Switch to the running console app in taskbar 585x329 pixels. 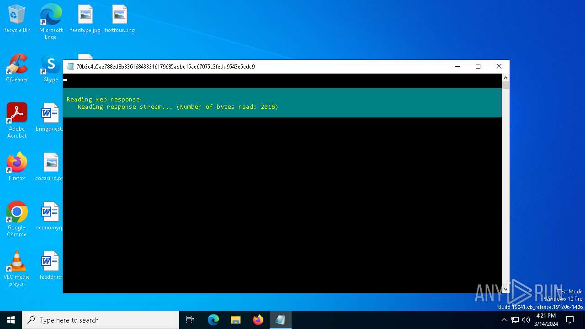pos(280,320)
